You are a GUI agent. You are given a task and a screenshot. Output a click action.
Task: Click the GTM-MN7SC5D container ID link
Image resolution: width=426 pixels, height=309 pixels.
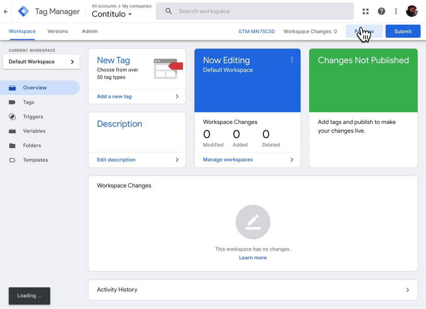[257, 32]
